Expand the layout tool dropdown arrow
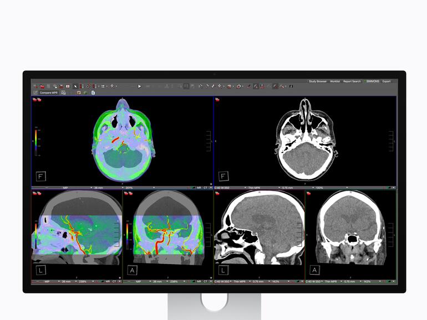This screenshot has width=427, height=320. pyautogui.click(x=107, y=86)
